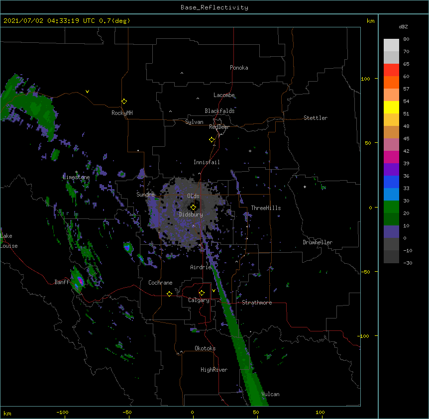Click the -100 tick label on the bottom axis

coord(62,412)
